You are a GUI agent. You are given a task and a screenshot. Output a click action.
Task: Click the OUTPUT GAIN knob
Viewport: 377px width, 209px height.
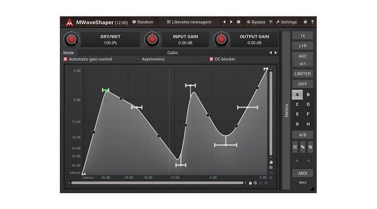(221, 39)
